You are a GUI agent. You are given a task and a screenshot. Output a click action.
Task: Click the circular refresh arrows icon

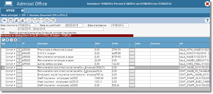point(47,21)
